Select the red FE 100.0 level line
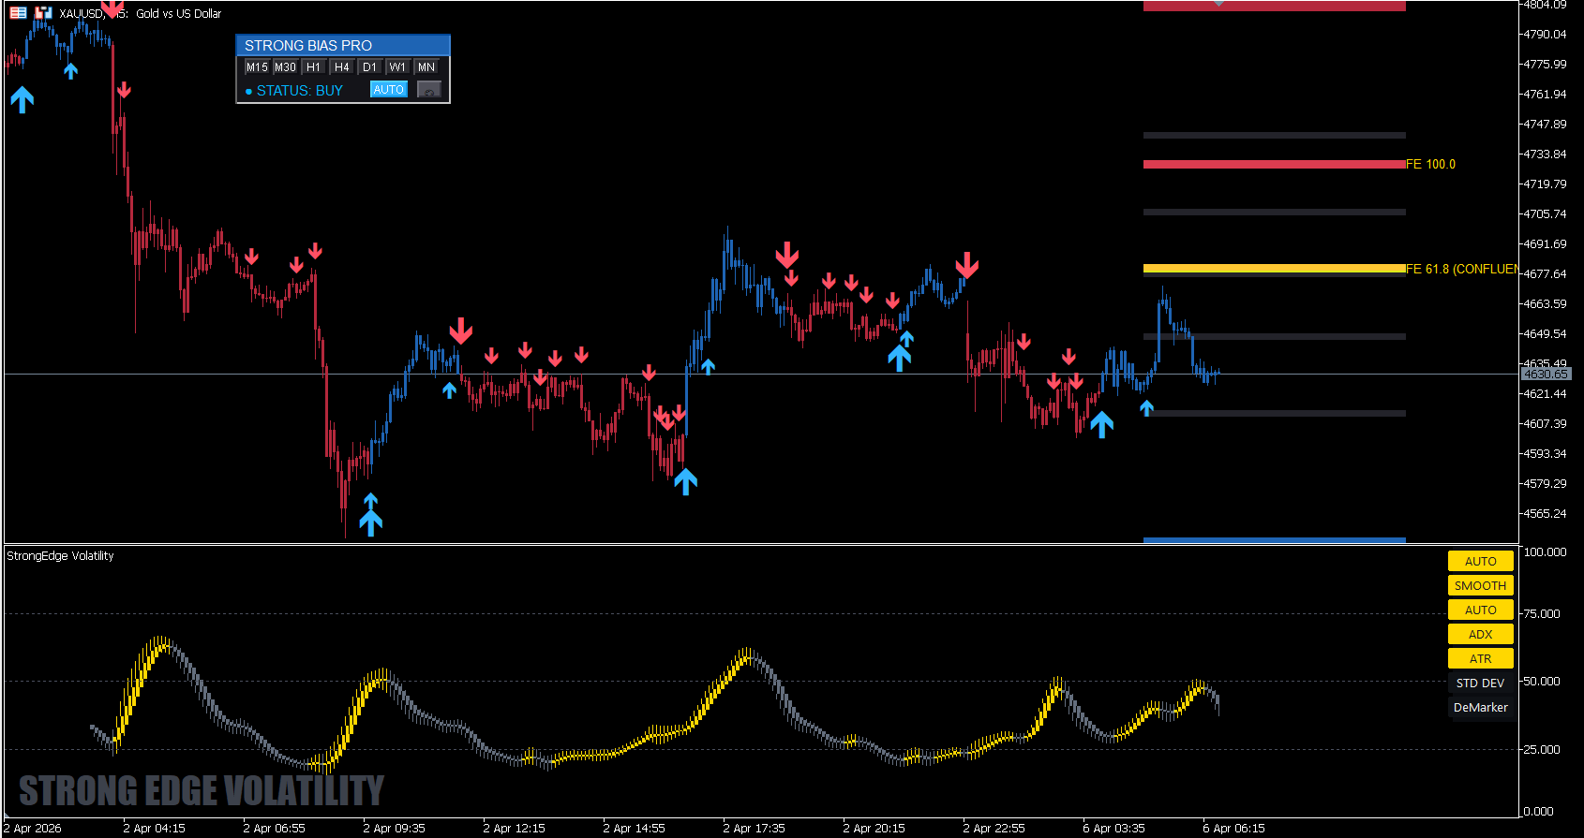1584x838 pixels. pos(1275,164)
